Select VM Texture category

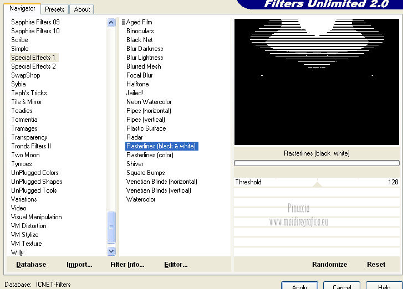pyautogui.click(x=26, y=244)
